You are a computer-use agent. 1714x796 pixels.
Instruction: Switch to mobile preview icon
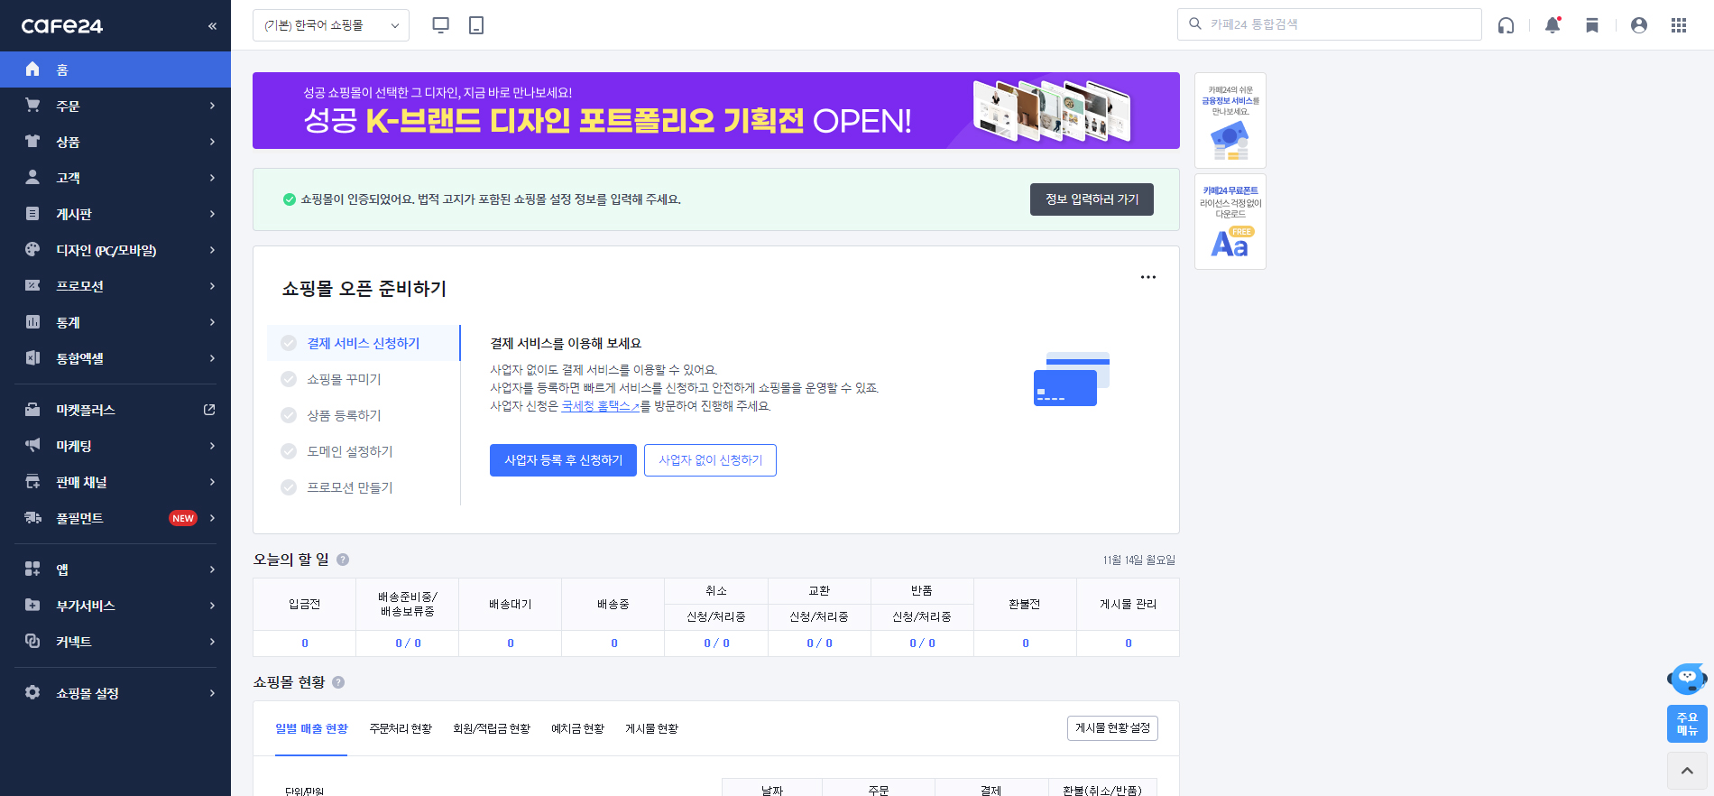pos(476,25)
